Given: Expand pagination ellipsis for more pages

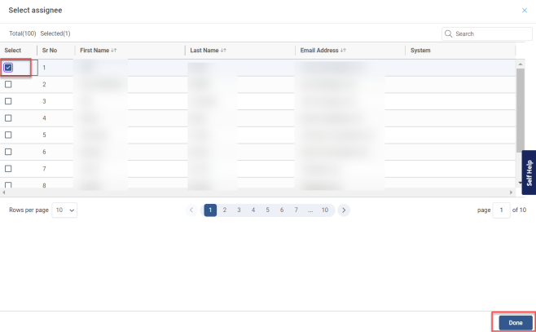Looking at the screenshot, I should pos(310,210).
